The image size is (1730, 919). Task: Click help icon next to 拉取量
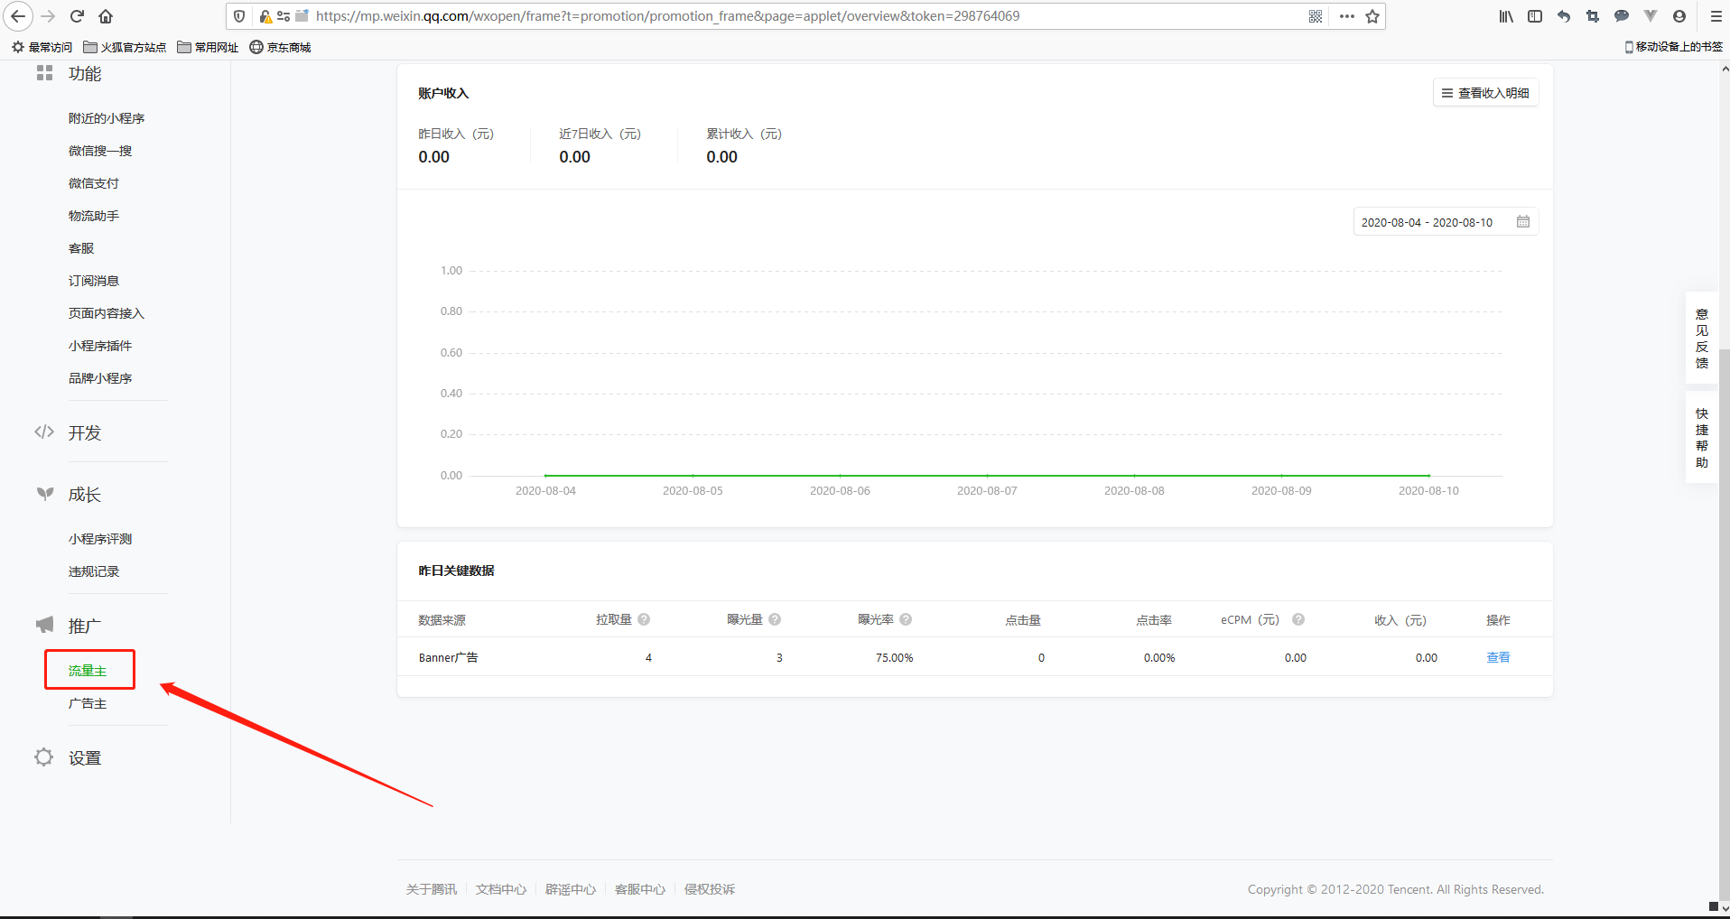(x=644, y=619)
